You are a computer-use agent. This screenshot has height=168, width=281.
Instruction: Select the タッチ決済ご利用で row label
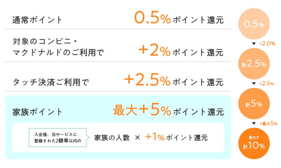pyautogui.click(x=51, y=82)
